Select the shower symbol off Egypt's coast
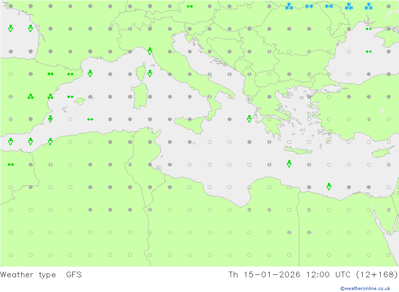399x292 pixels. (x=329, y=186)
